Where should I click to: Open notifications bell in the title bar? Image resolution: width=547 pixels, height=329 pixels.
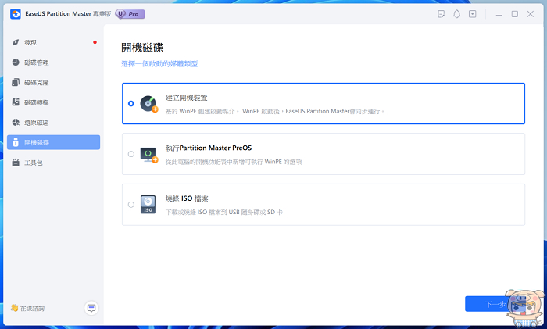click(x=456, y=14)
